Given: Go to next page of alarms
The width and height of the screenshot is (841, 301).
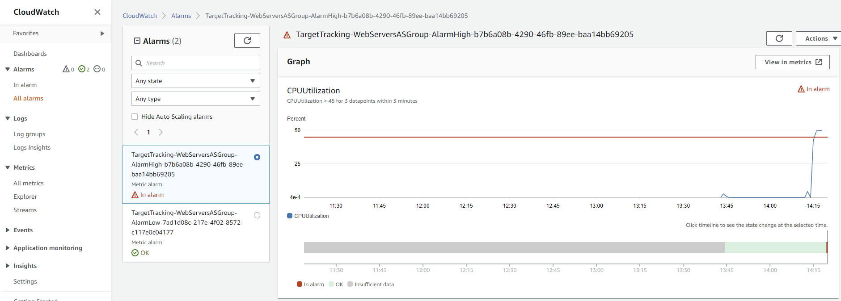Looking at the screenshot, I should (x=161, y=132).
